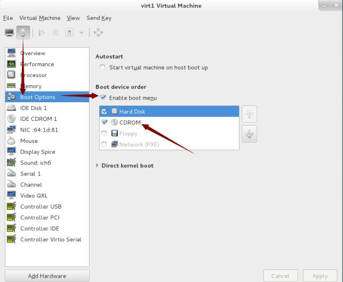Viewport: 343px width, 282px height.
Task: Check Network (PXE) boot device
Action: [104, 144]
